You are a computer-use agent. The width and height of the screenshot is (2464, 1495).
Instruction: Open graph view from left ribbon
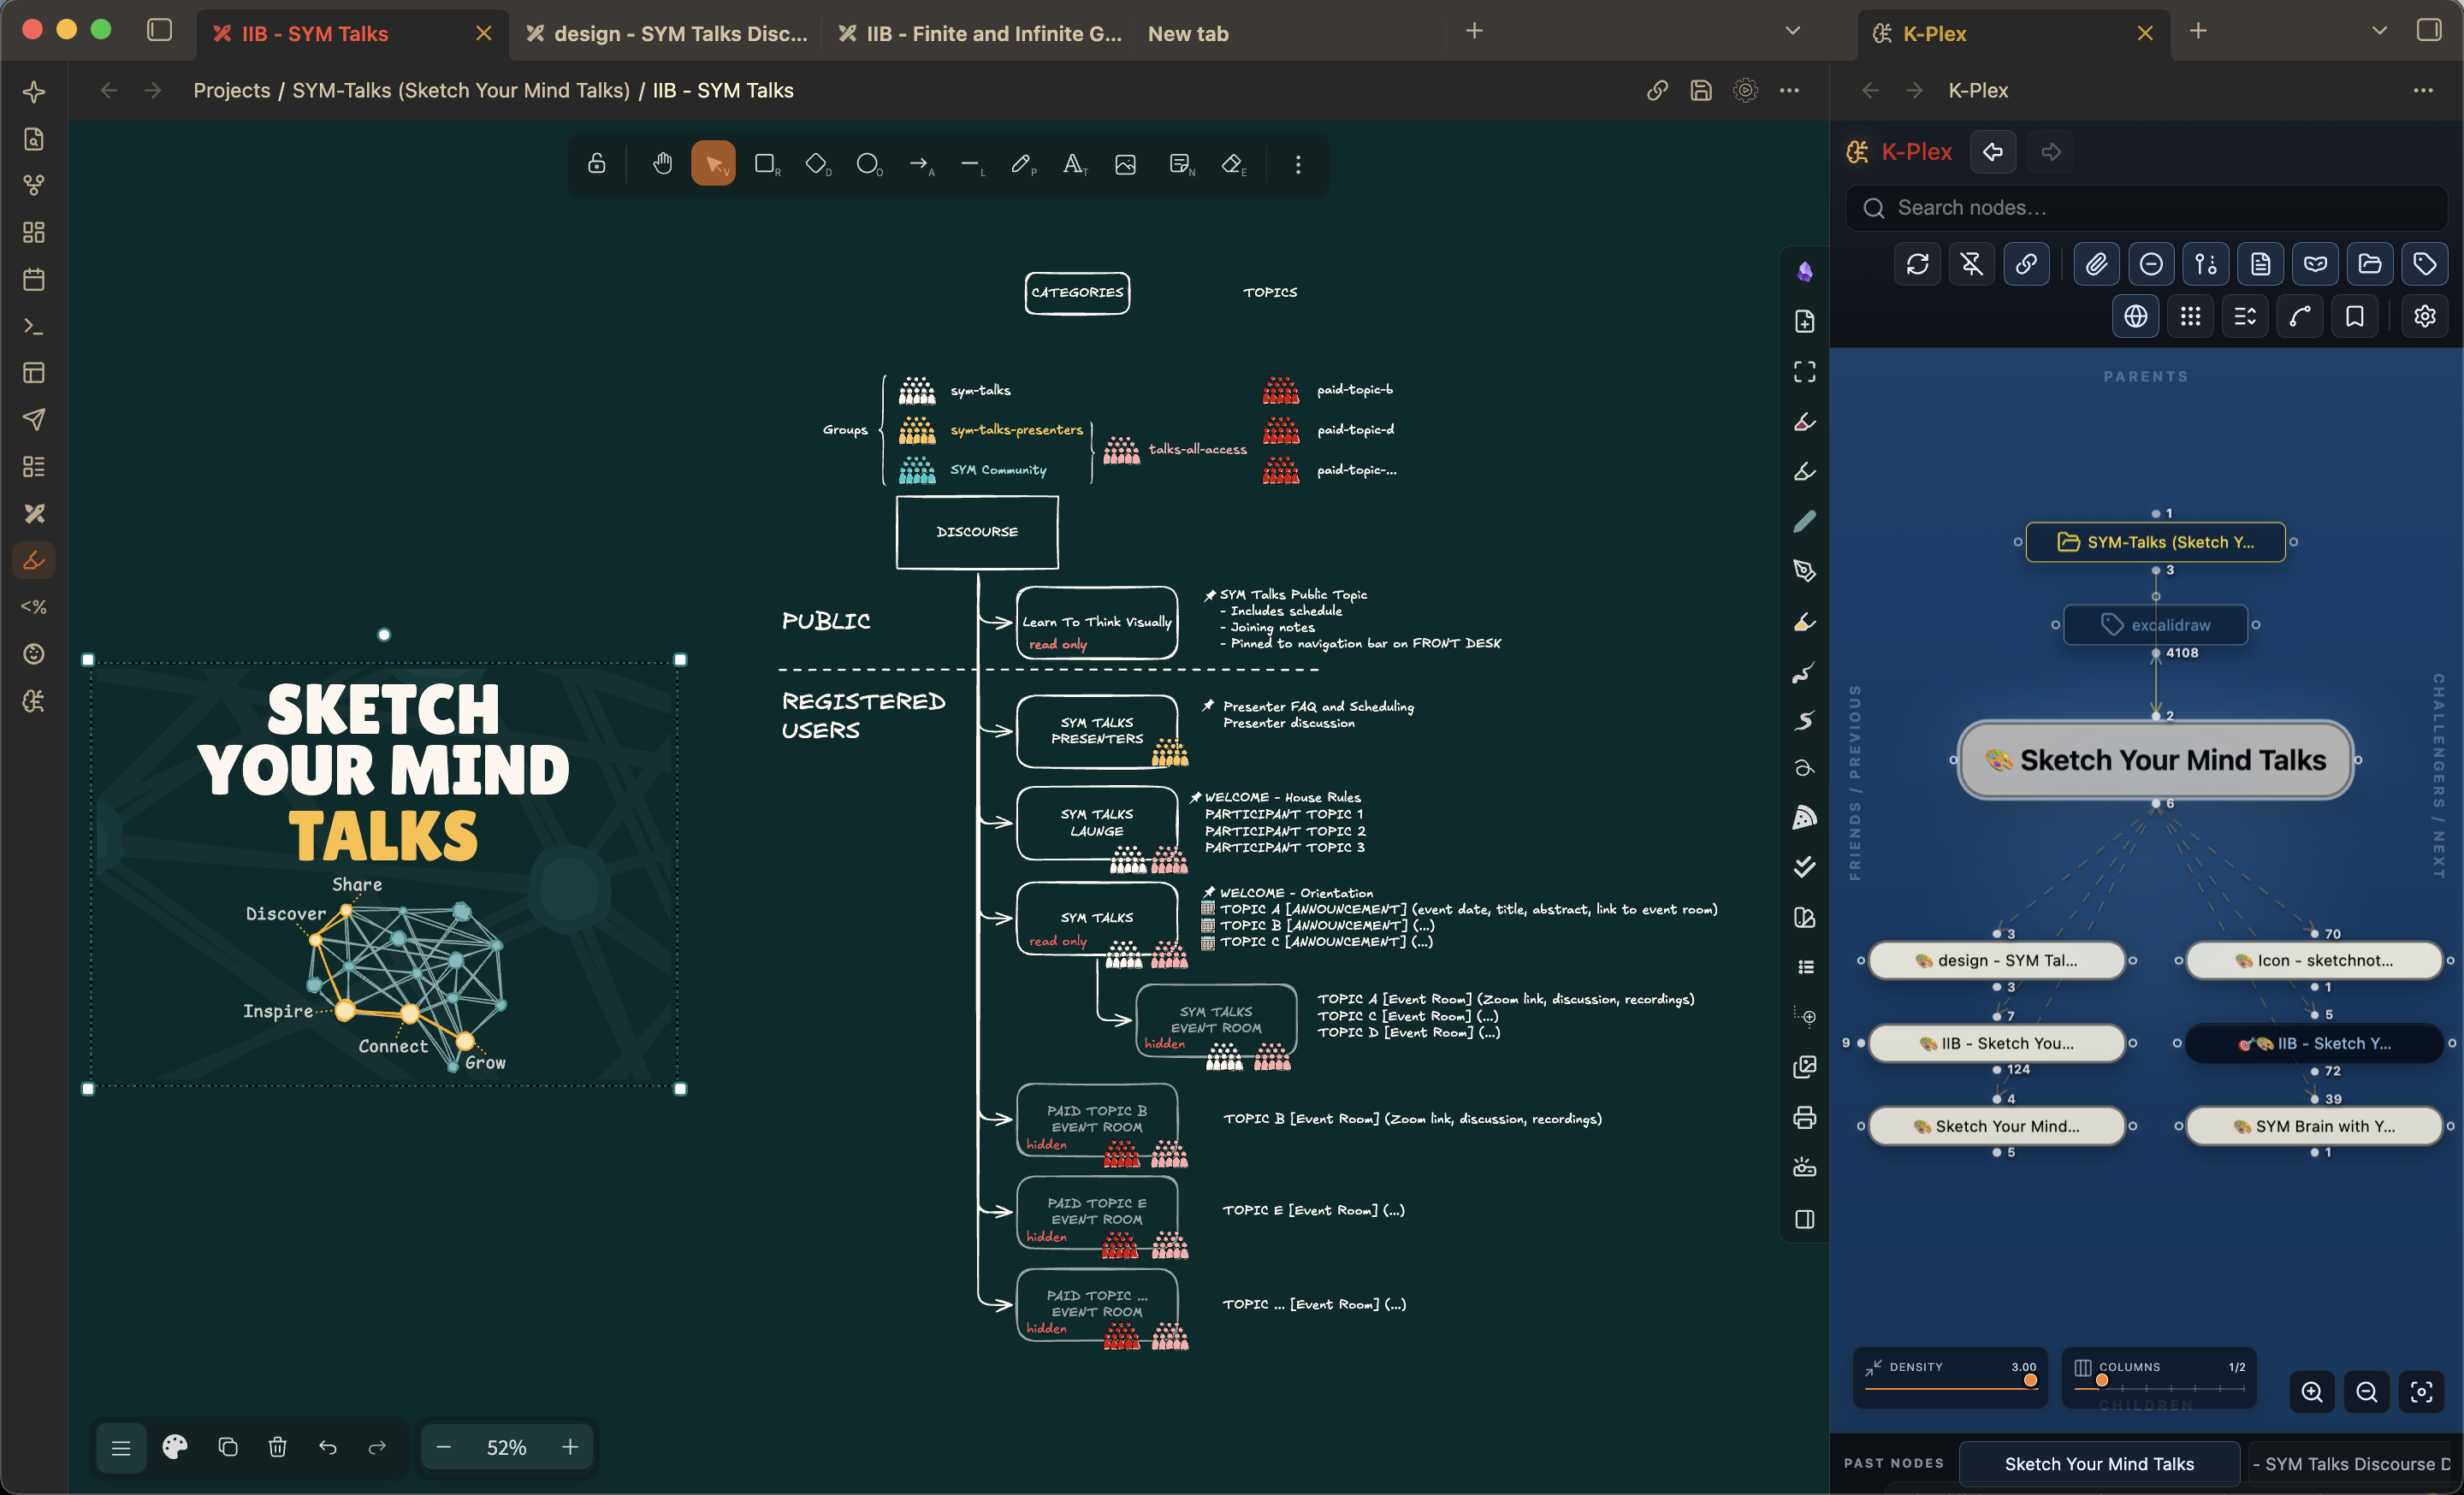(x=34, y=186)
